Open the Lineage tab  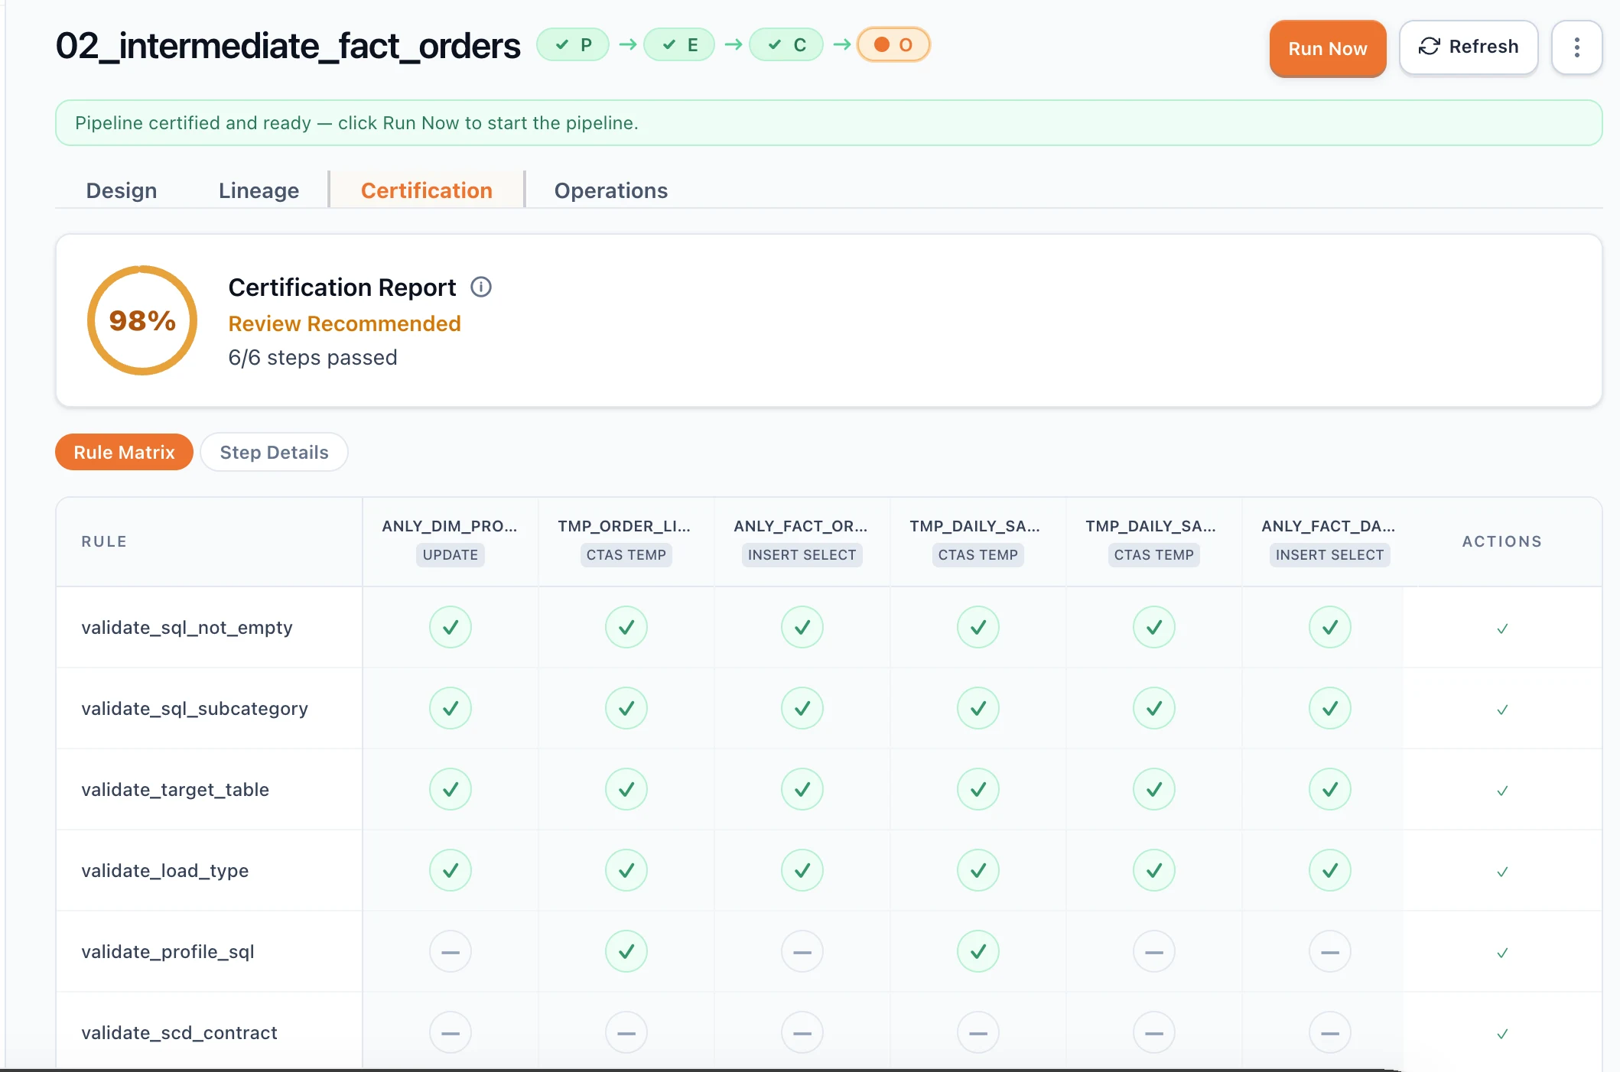(x=259, y=190)
